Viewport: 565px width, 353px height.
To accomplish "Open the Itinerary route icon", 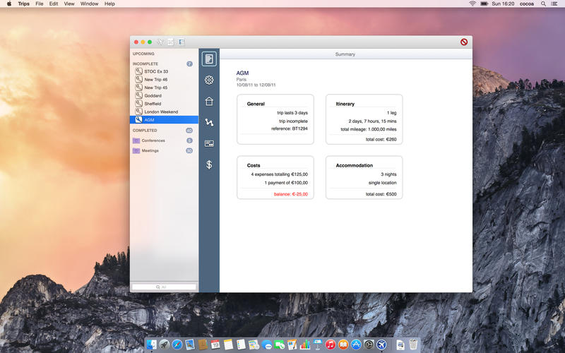I will click(x=209, y=122).
